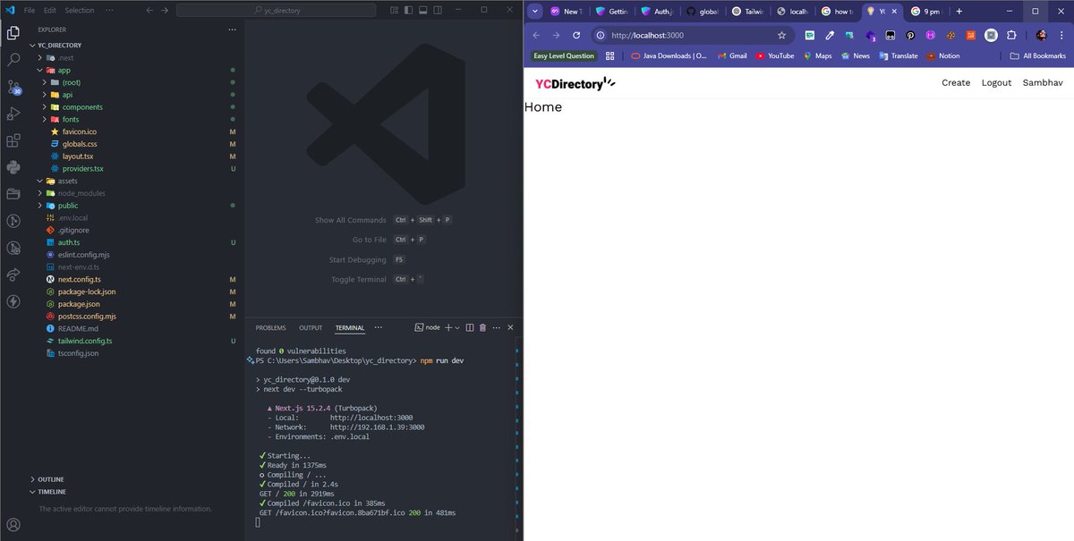Viewport: 1074px width, 541px height.
Task: Open the Extensions view in VS Code
Action: pos(13,140)
